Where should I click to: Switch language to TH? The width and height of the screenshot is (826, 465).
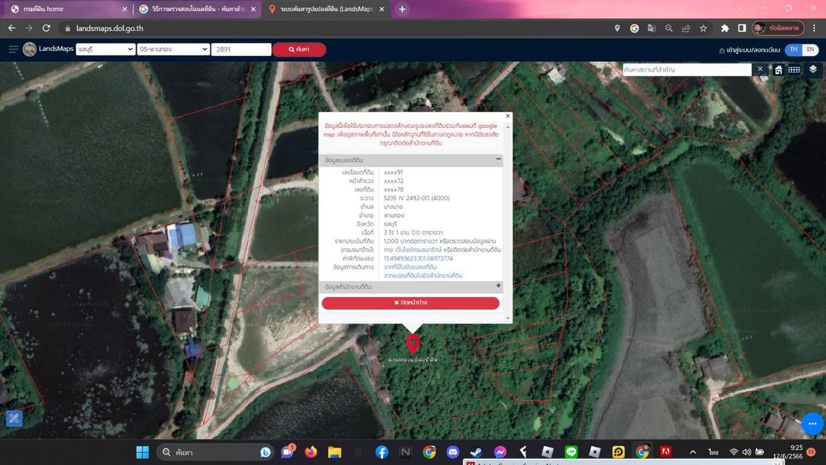tap(793, 49)
